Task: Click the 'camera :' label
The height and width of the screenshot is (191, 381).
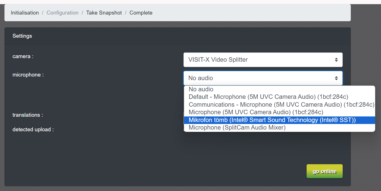Action: 23,56
